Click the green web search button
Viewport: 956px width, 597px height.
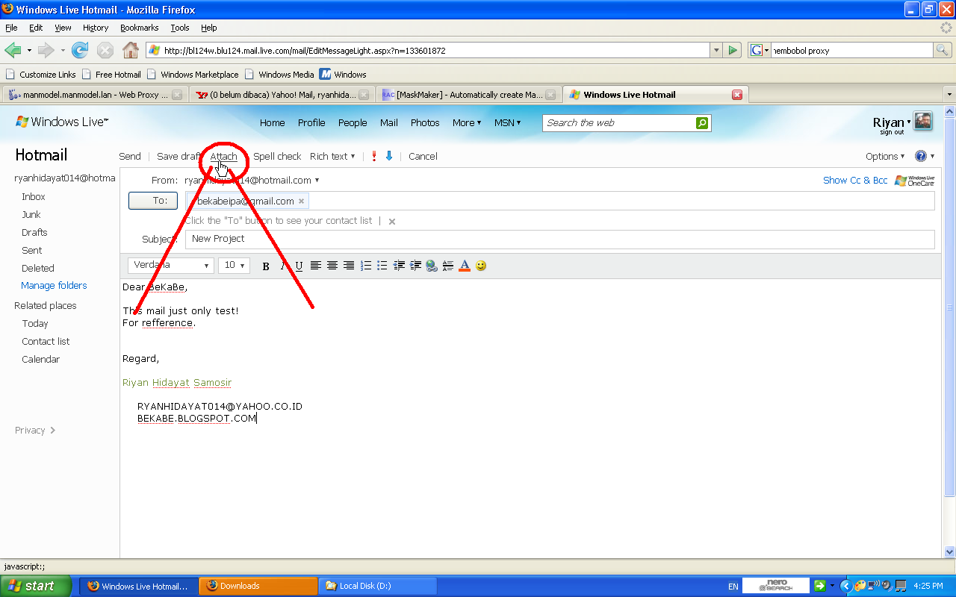point(702,123)
